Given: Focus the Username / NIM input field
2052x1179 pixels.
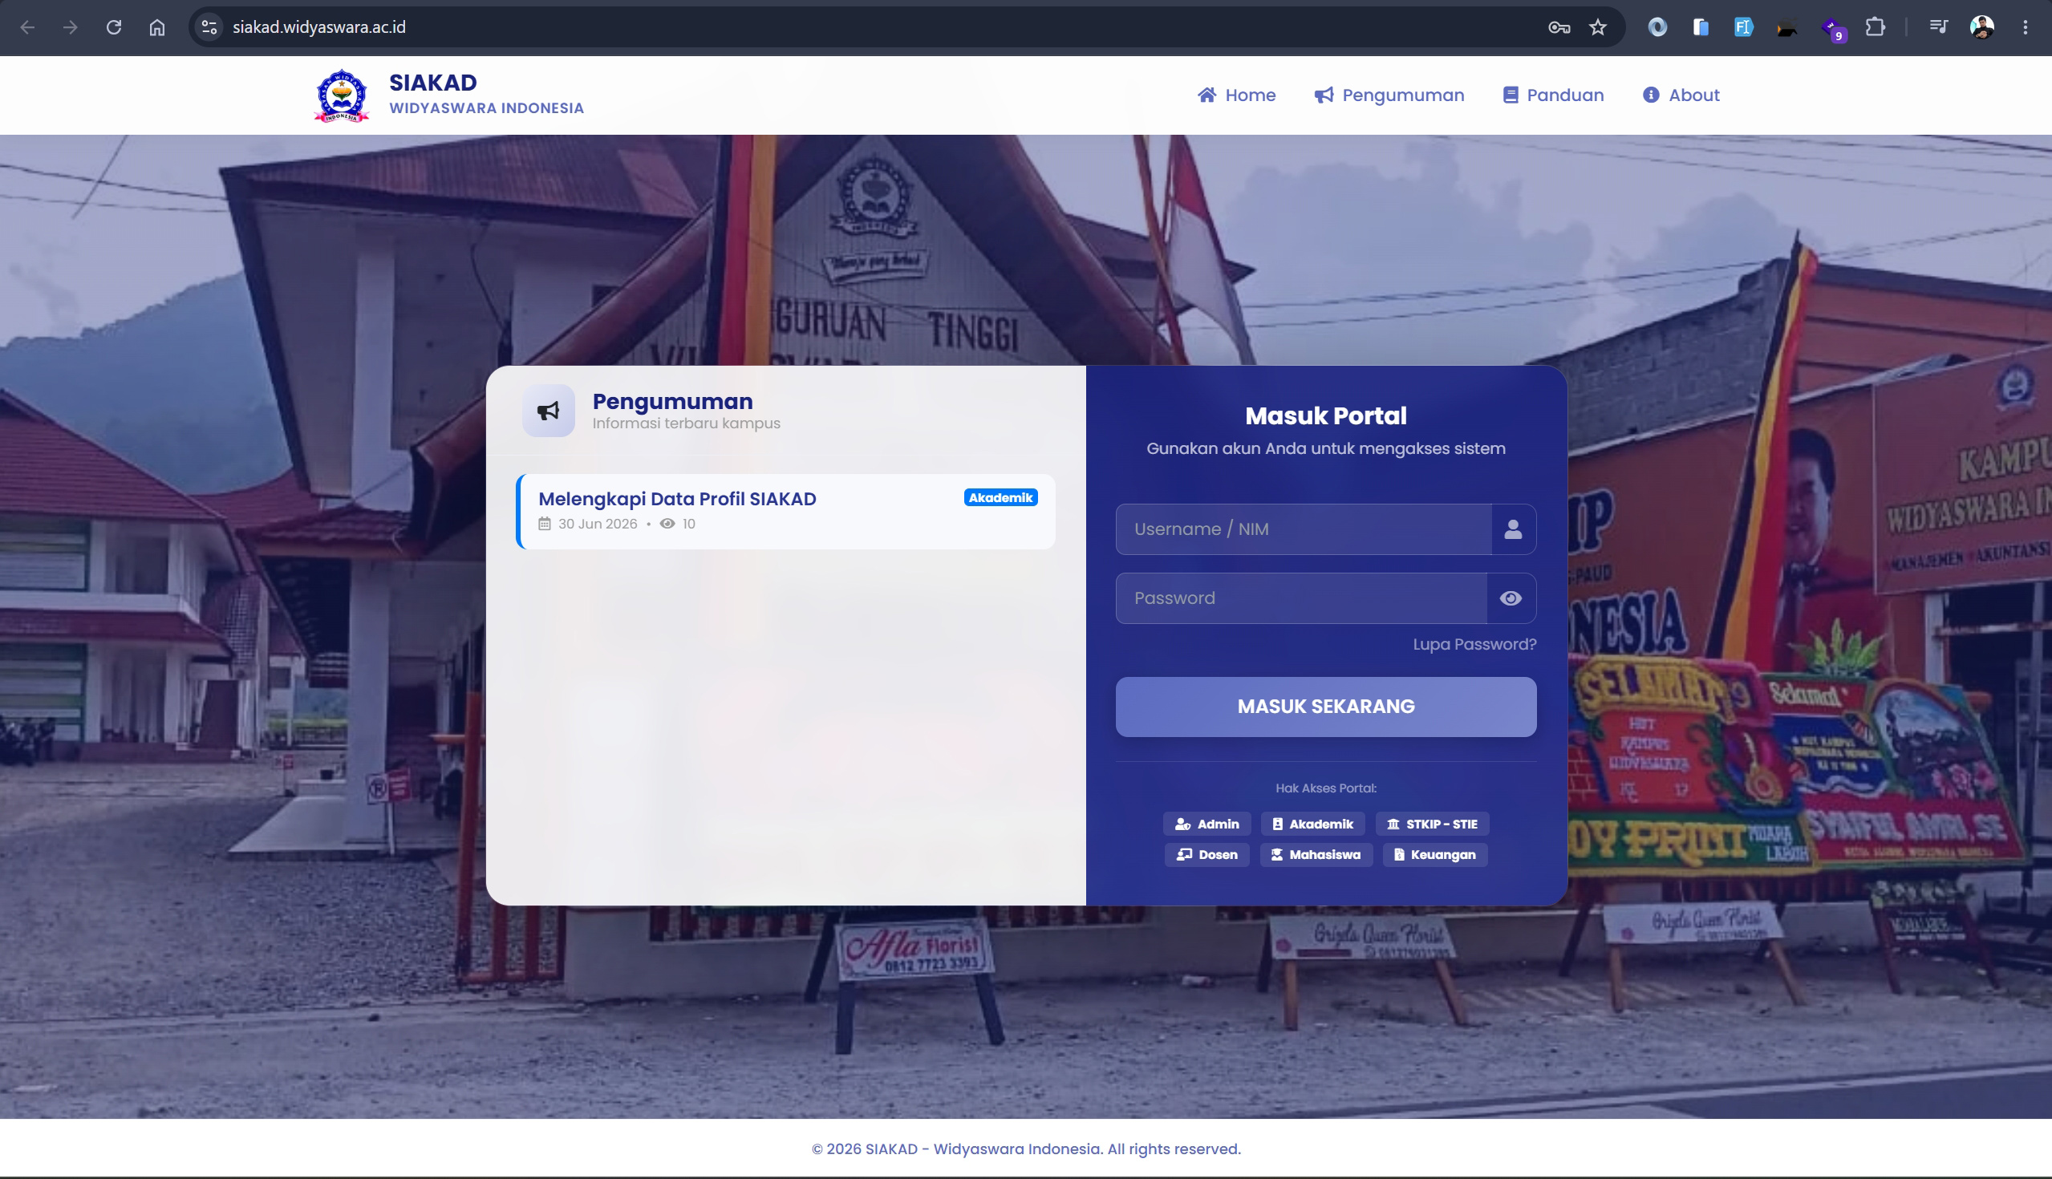Looking at the screenshot, I should [1304, 529].
